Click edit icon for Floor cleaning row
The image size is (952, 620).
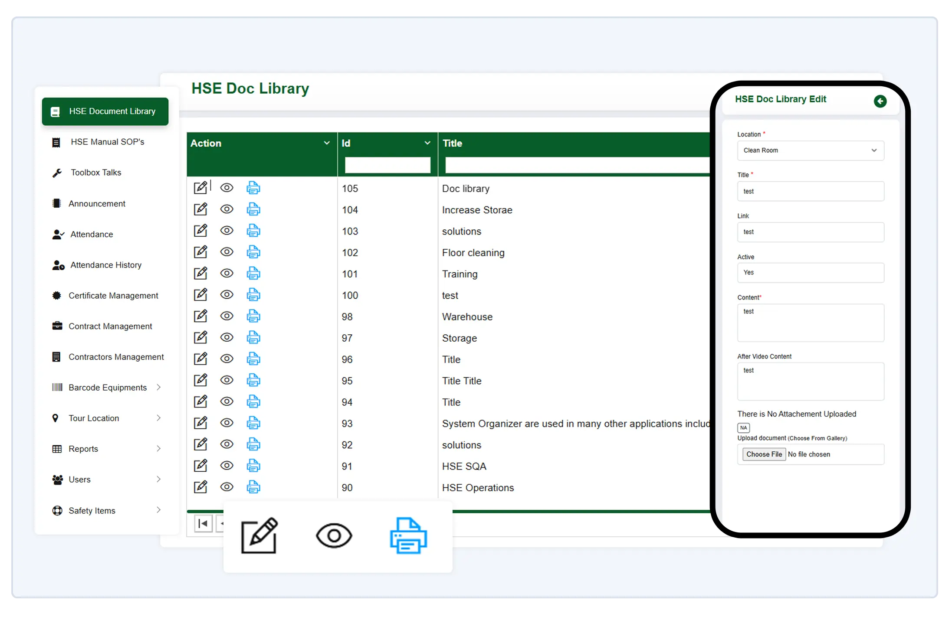click(x=200, y=252)
